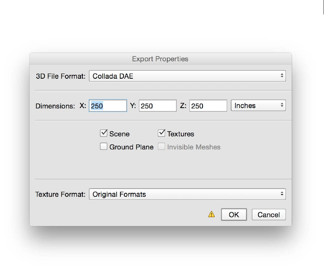The image size is (324, 268).
Task: Click the "Texture Format:" label
Action: (x=61, y=194)
